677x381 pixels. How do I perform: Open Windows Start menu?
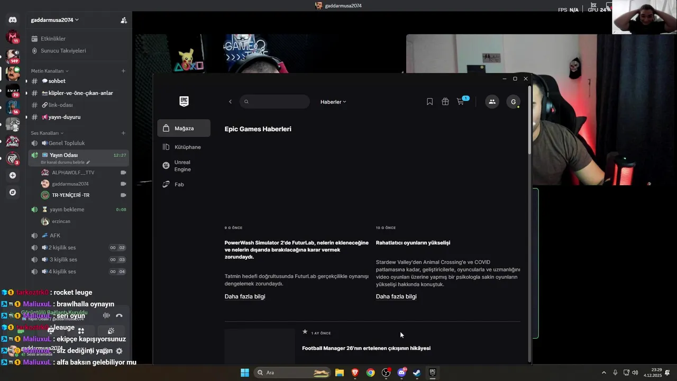[245, 373]
